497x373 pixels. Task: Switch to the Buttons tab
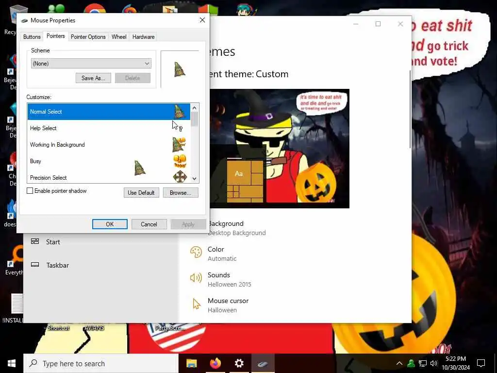pyautogui.click(x=32, y=37)
